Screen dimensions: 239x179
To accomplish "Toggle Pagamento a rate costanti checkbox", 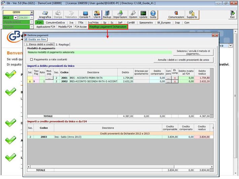I will point(32,59).
